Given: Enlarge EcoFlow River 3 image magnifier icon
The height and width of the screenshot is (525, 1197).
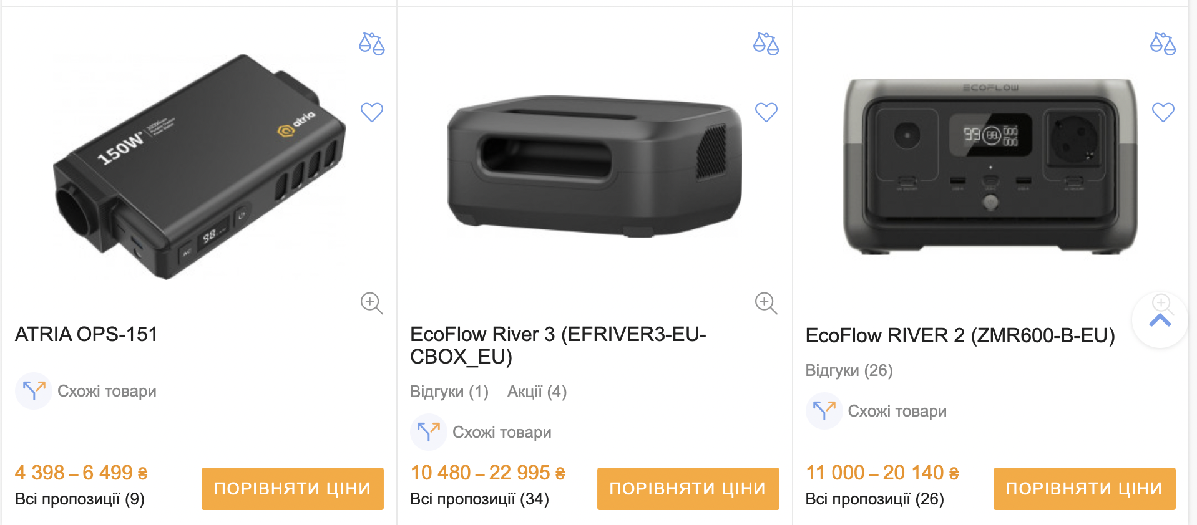Looking at the screenshot, I should click(x=766, y=303).
